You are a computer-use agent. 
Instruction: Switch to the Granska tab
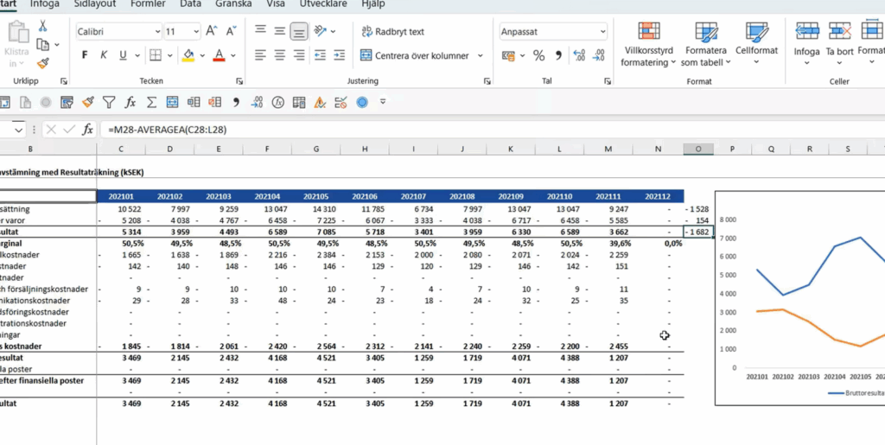234,4
